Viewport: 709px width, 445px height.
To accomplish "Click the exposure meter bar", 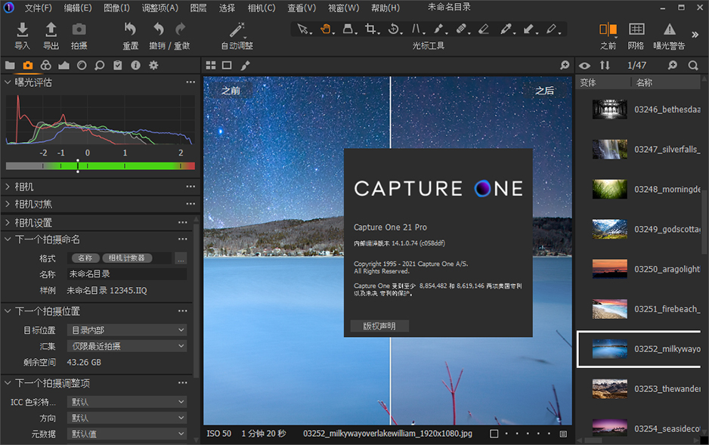I will tap(100, 165).
